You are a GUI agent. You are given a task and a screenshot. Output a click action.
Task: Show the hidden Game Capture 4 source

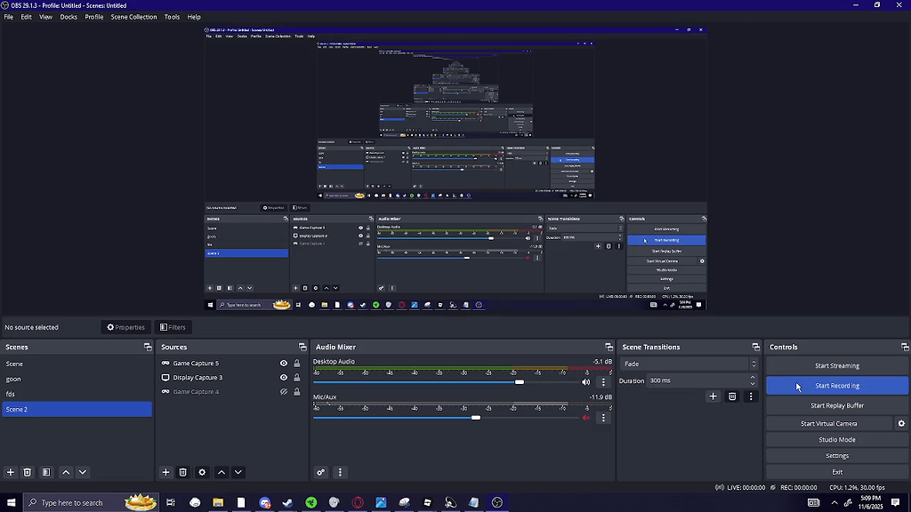click(x=283, y=391)
